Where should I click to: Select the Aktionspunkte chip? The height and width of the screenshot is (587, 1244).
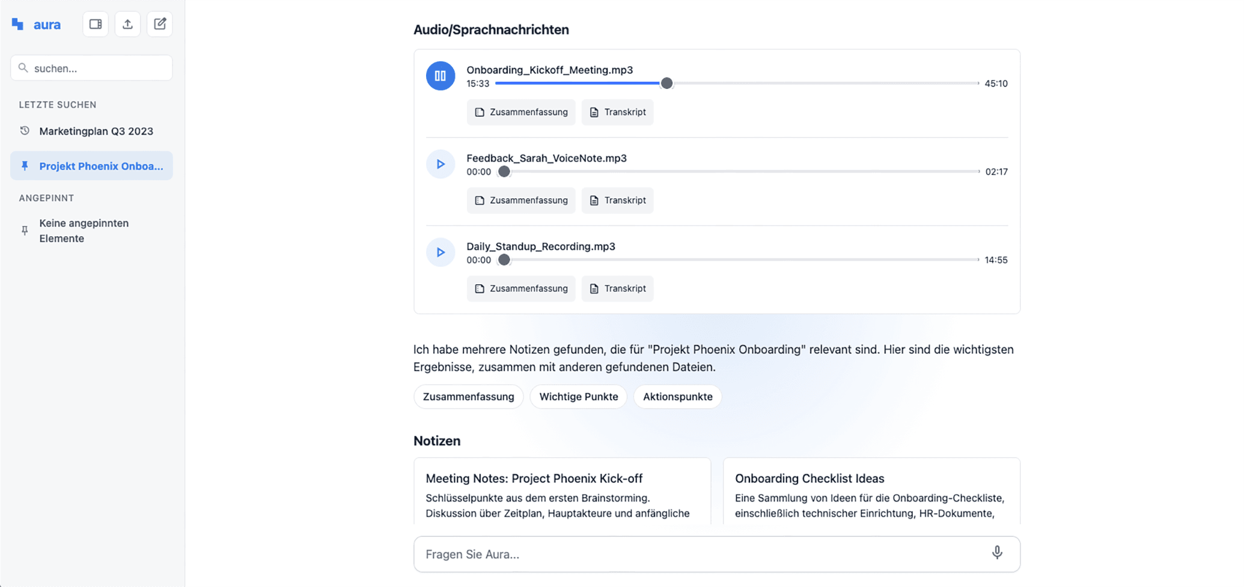pos(677,397)
